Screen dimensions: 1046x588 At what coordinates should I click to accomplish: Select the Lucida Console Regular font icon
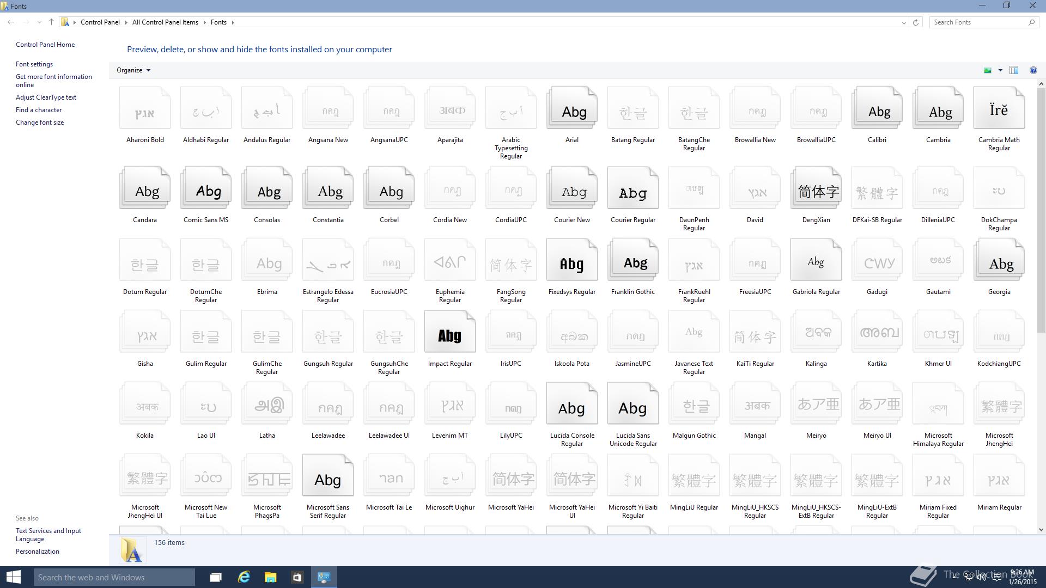click(x=572, y=403)
